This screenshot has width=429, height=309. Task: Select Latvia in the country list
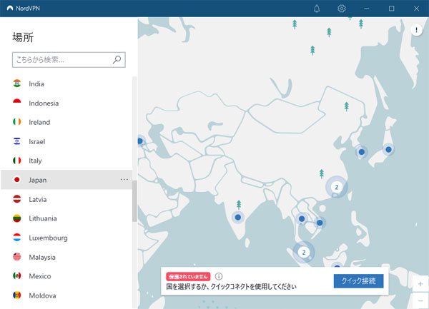[66, 199]
